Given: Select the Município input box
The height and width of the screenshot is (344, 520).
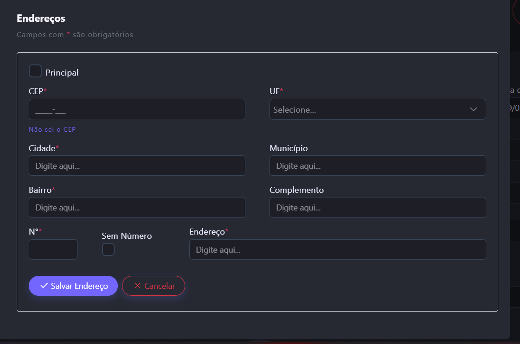Looking at the screenshot, I should [378, 166].
